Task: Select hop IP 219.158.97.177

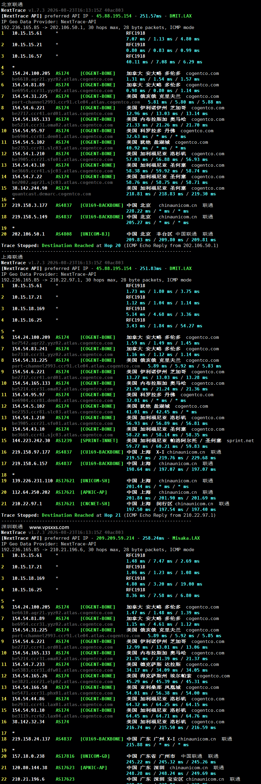Action: coord(31,452)
